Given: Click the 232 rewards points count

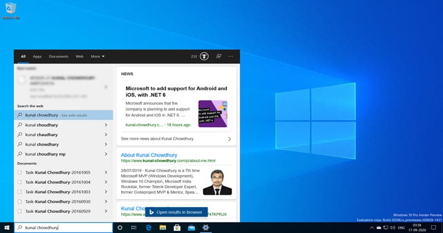Looking at the screenshot, I should tap(194, 56).
